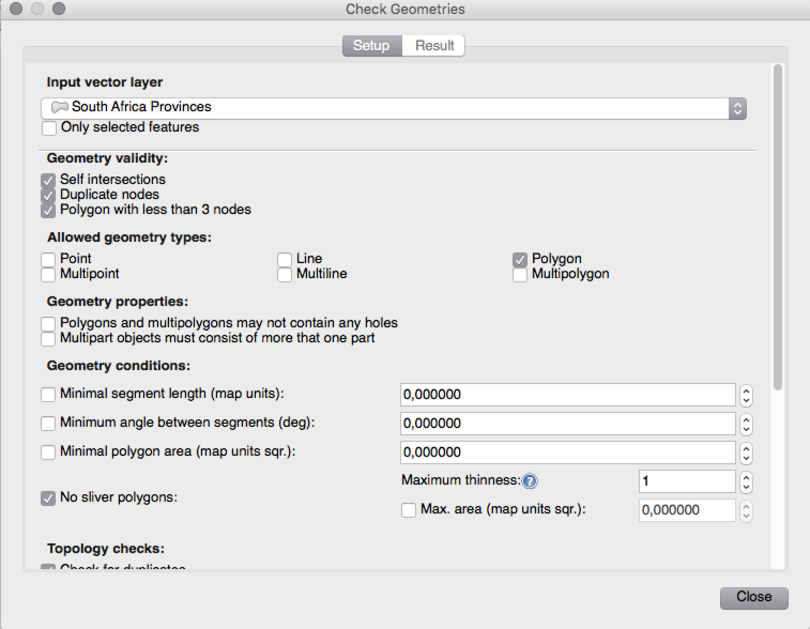Viewport: 810px width, 629px height.
Task: Allow Multipolygon geometry type
Action: (x=519, y=274)
